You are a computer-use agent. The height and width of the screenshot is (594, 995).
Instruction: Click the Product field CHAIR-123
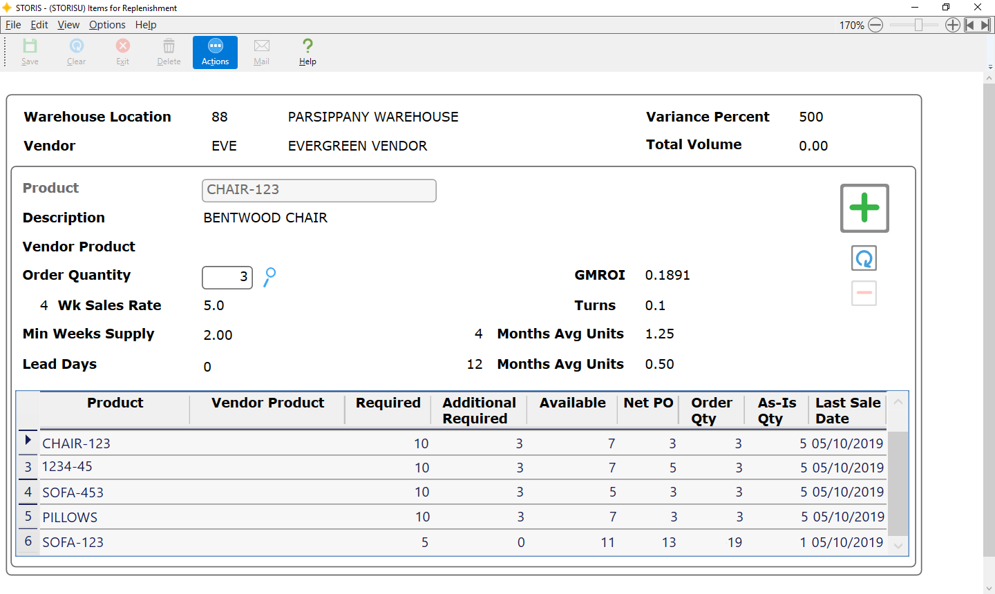tap(319, 191)
